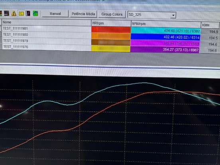Click the dark diagonal-line graph icon
Image resolution: width=220 pixels, height=165 pixels.
pos(28,14)
